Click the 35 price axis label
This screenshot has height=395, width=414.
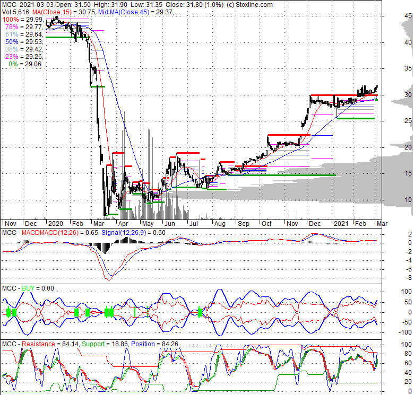(x=408, y=68)
